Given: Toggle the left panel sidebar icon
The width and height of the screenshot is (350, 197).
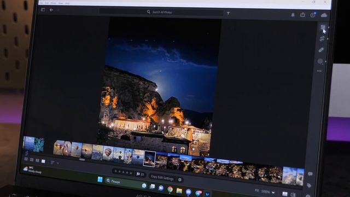Looking at the screenshot, I should (43, 10).
